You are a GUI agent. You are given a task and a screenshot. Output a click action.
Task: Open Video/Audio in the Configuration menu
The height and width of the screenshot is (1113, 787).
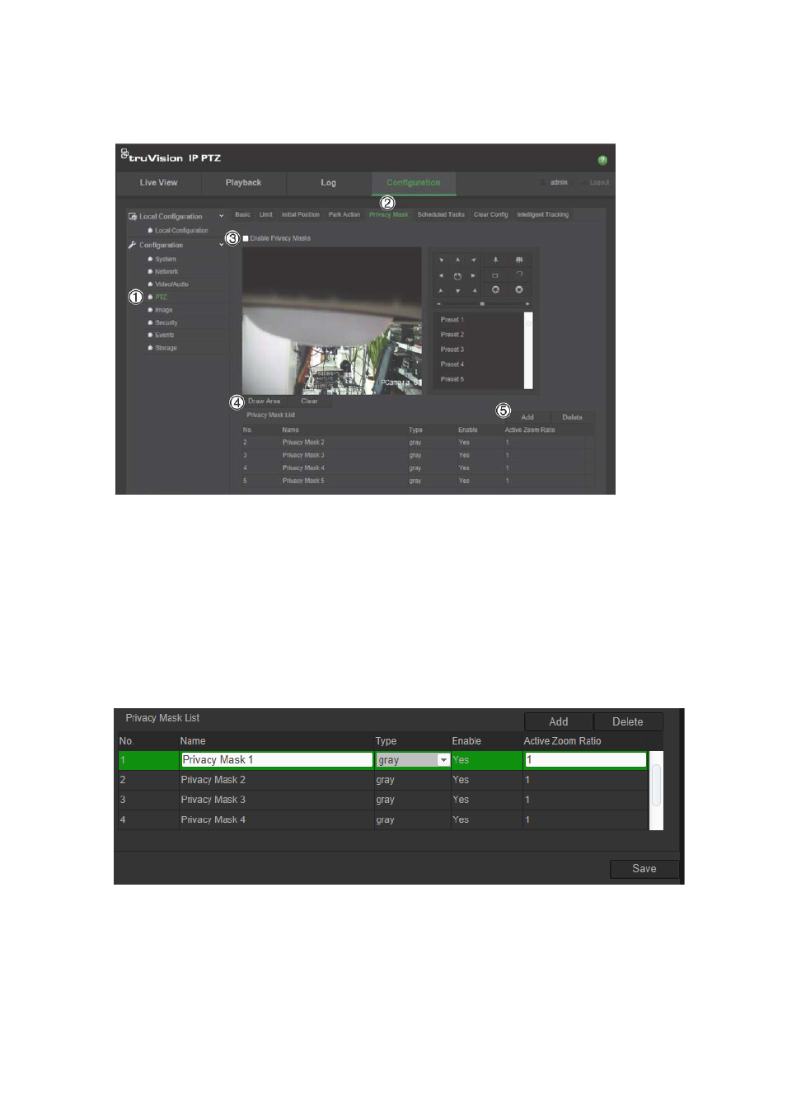pos(171,284)
